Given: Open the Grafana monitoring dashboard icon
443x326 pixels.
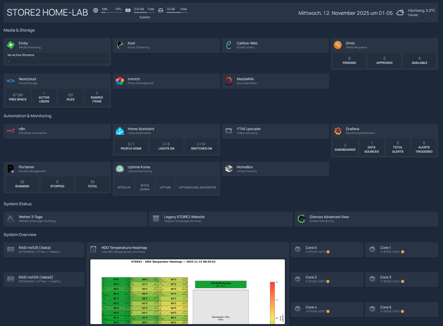Looking at the screenshot, I should [337, 131].
